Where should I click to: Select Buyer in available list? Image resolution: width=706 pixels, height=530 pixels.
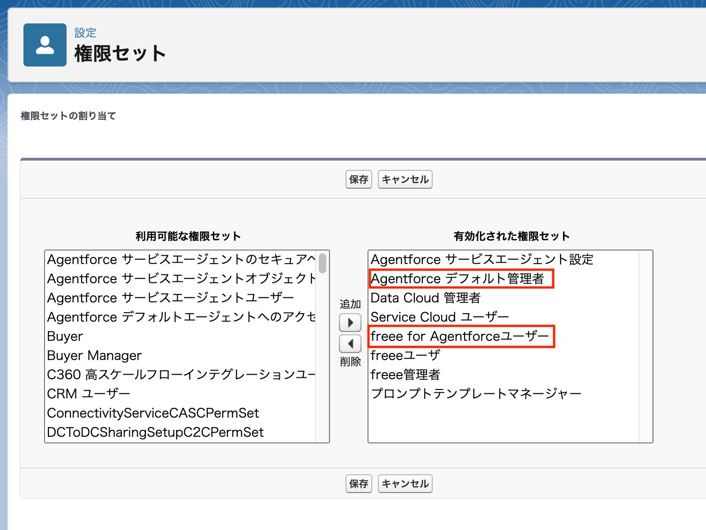(181, 336)
